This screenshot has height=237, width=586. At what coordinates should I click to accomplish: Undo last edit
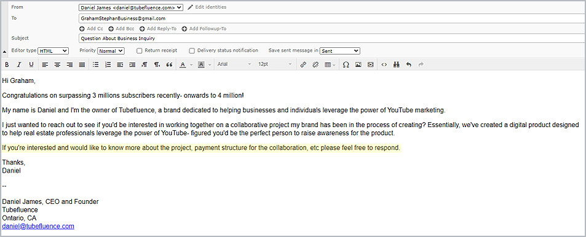tap(408, 64)
